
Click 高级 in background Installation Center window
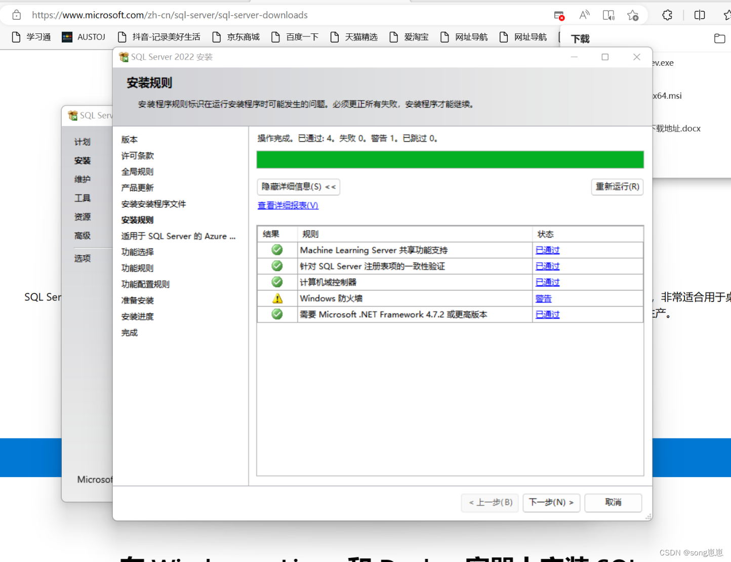83,236
